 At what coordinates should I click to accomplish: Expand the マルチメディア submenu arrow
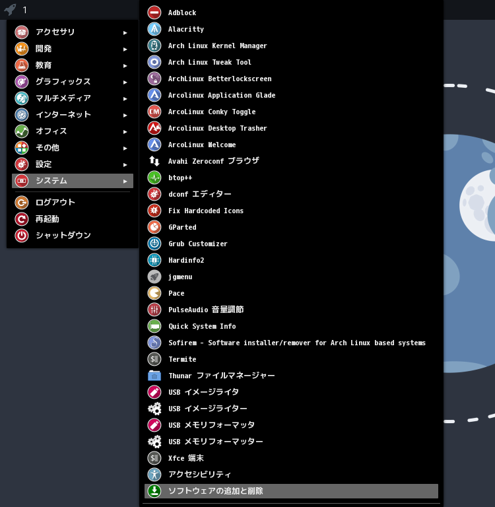(125, 98)
